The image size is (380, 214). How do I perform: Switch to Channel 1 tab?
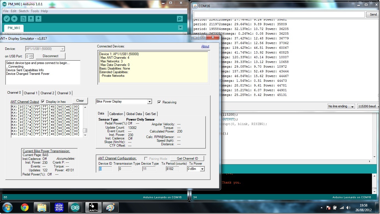click(x=31, y=93)
